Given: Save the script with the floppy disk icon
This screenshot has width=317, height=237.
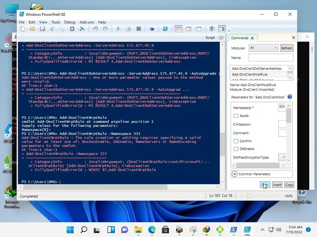Looking at the screenshot, I should 42,29.
